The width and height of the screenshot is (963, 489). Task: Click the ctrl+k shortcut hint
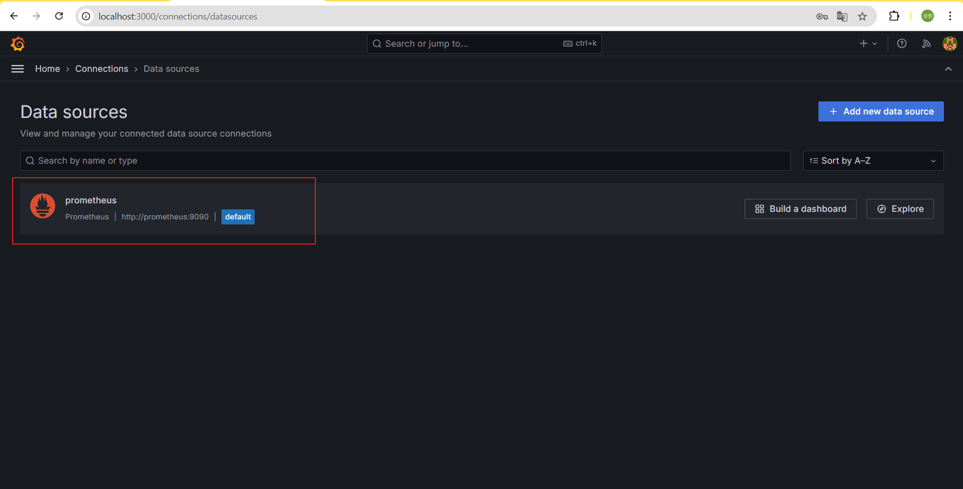(x=580, y=44)
